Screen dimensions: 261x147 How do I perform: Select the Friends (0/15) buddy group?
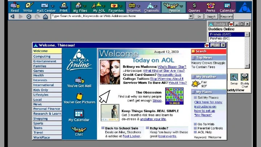click(x=227, y=34)
